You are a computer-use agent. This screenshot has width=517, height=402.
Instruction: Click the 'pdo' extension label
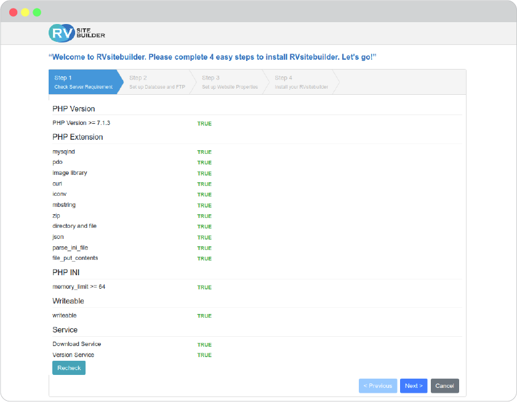[x=57, y=163]
